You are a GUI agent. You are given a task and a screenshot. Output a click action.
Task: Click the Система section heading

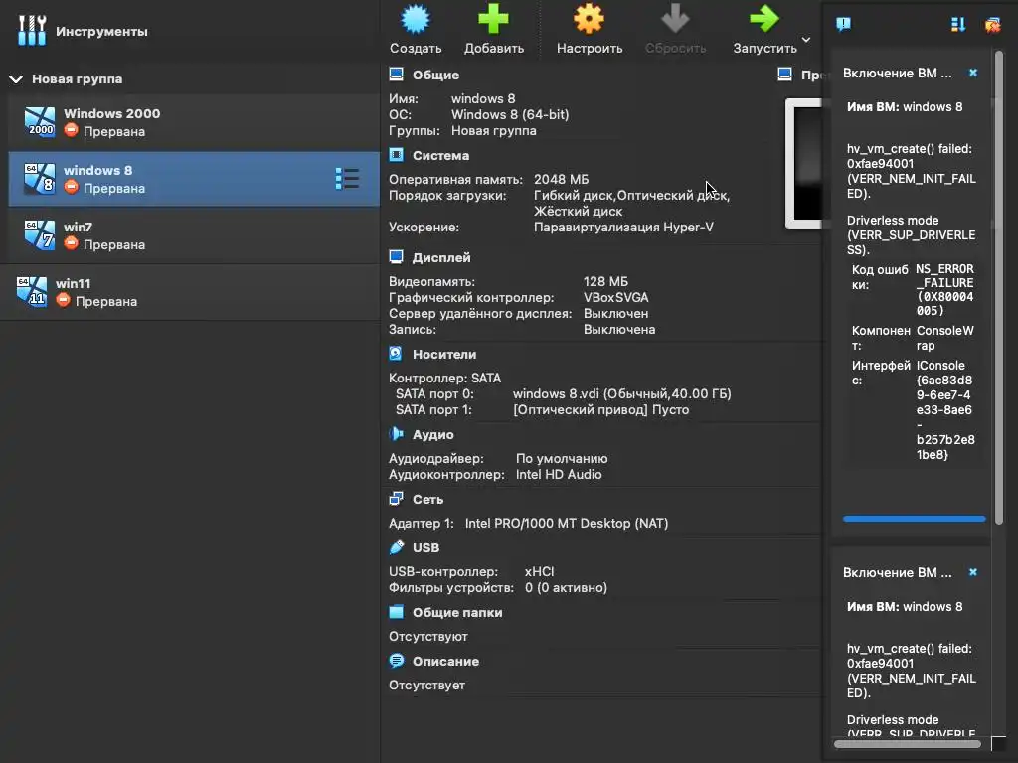click(440, 155)
